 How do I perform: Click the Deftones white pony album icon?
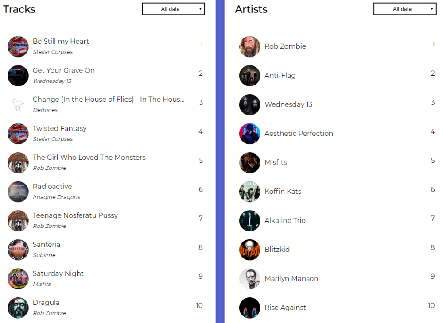coord(18,104)
